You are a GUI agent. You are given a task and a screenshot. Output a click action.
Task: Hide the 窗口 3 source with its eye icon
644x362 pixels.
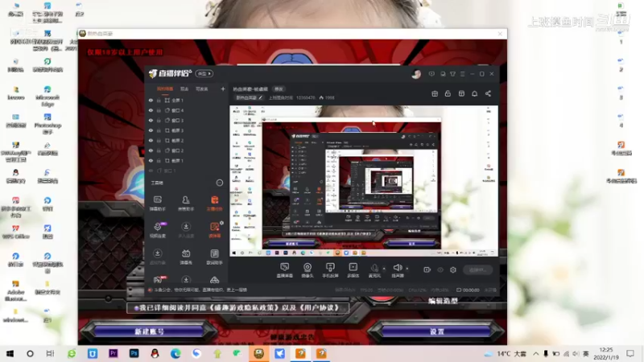tap(151, 120)
